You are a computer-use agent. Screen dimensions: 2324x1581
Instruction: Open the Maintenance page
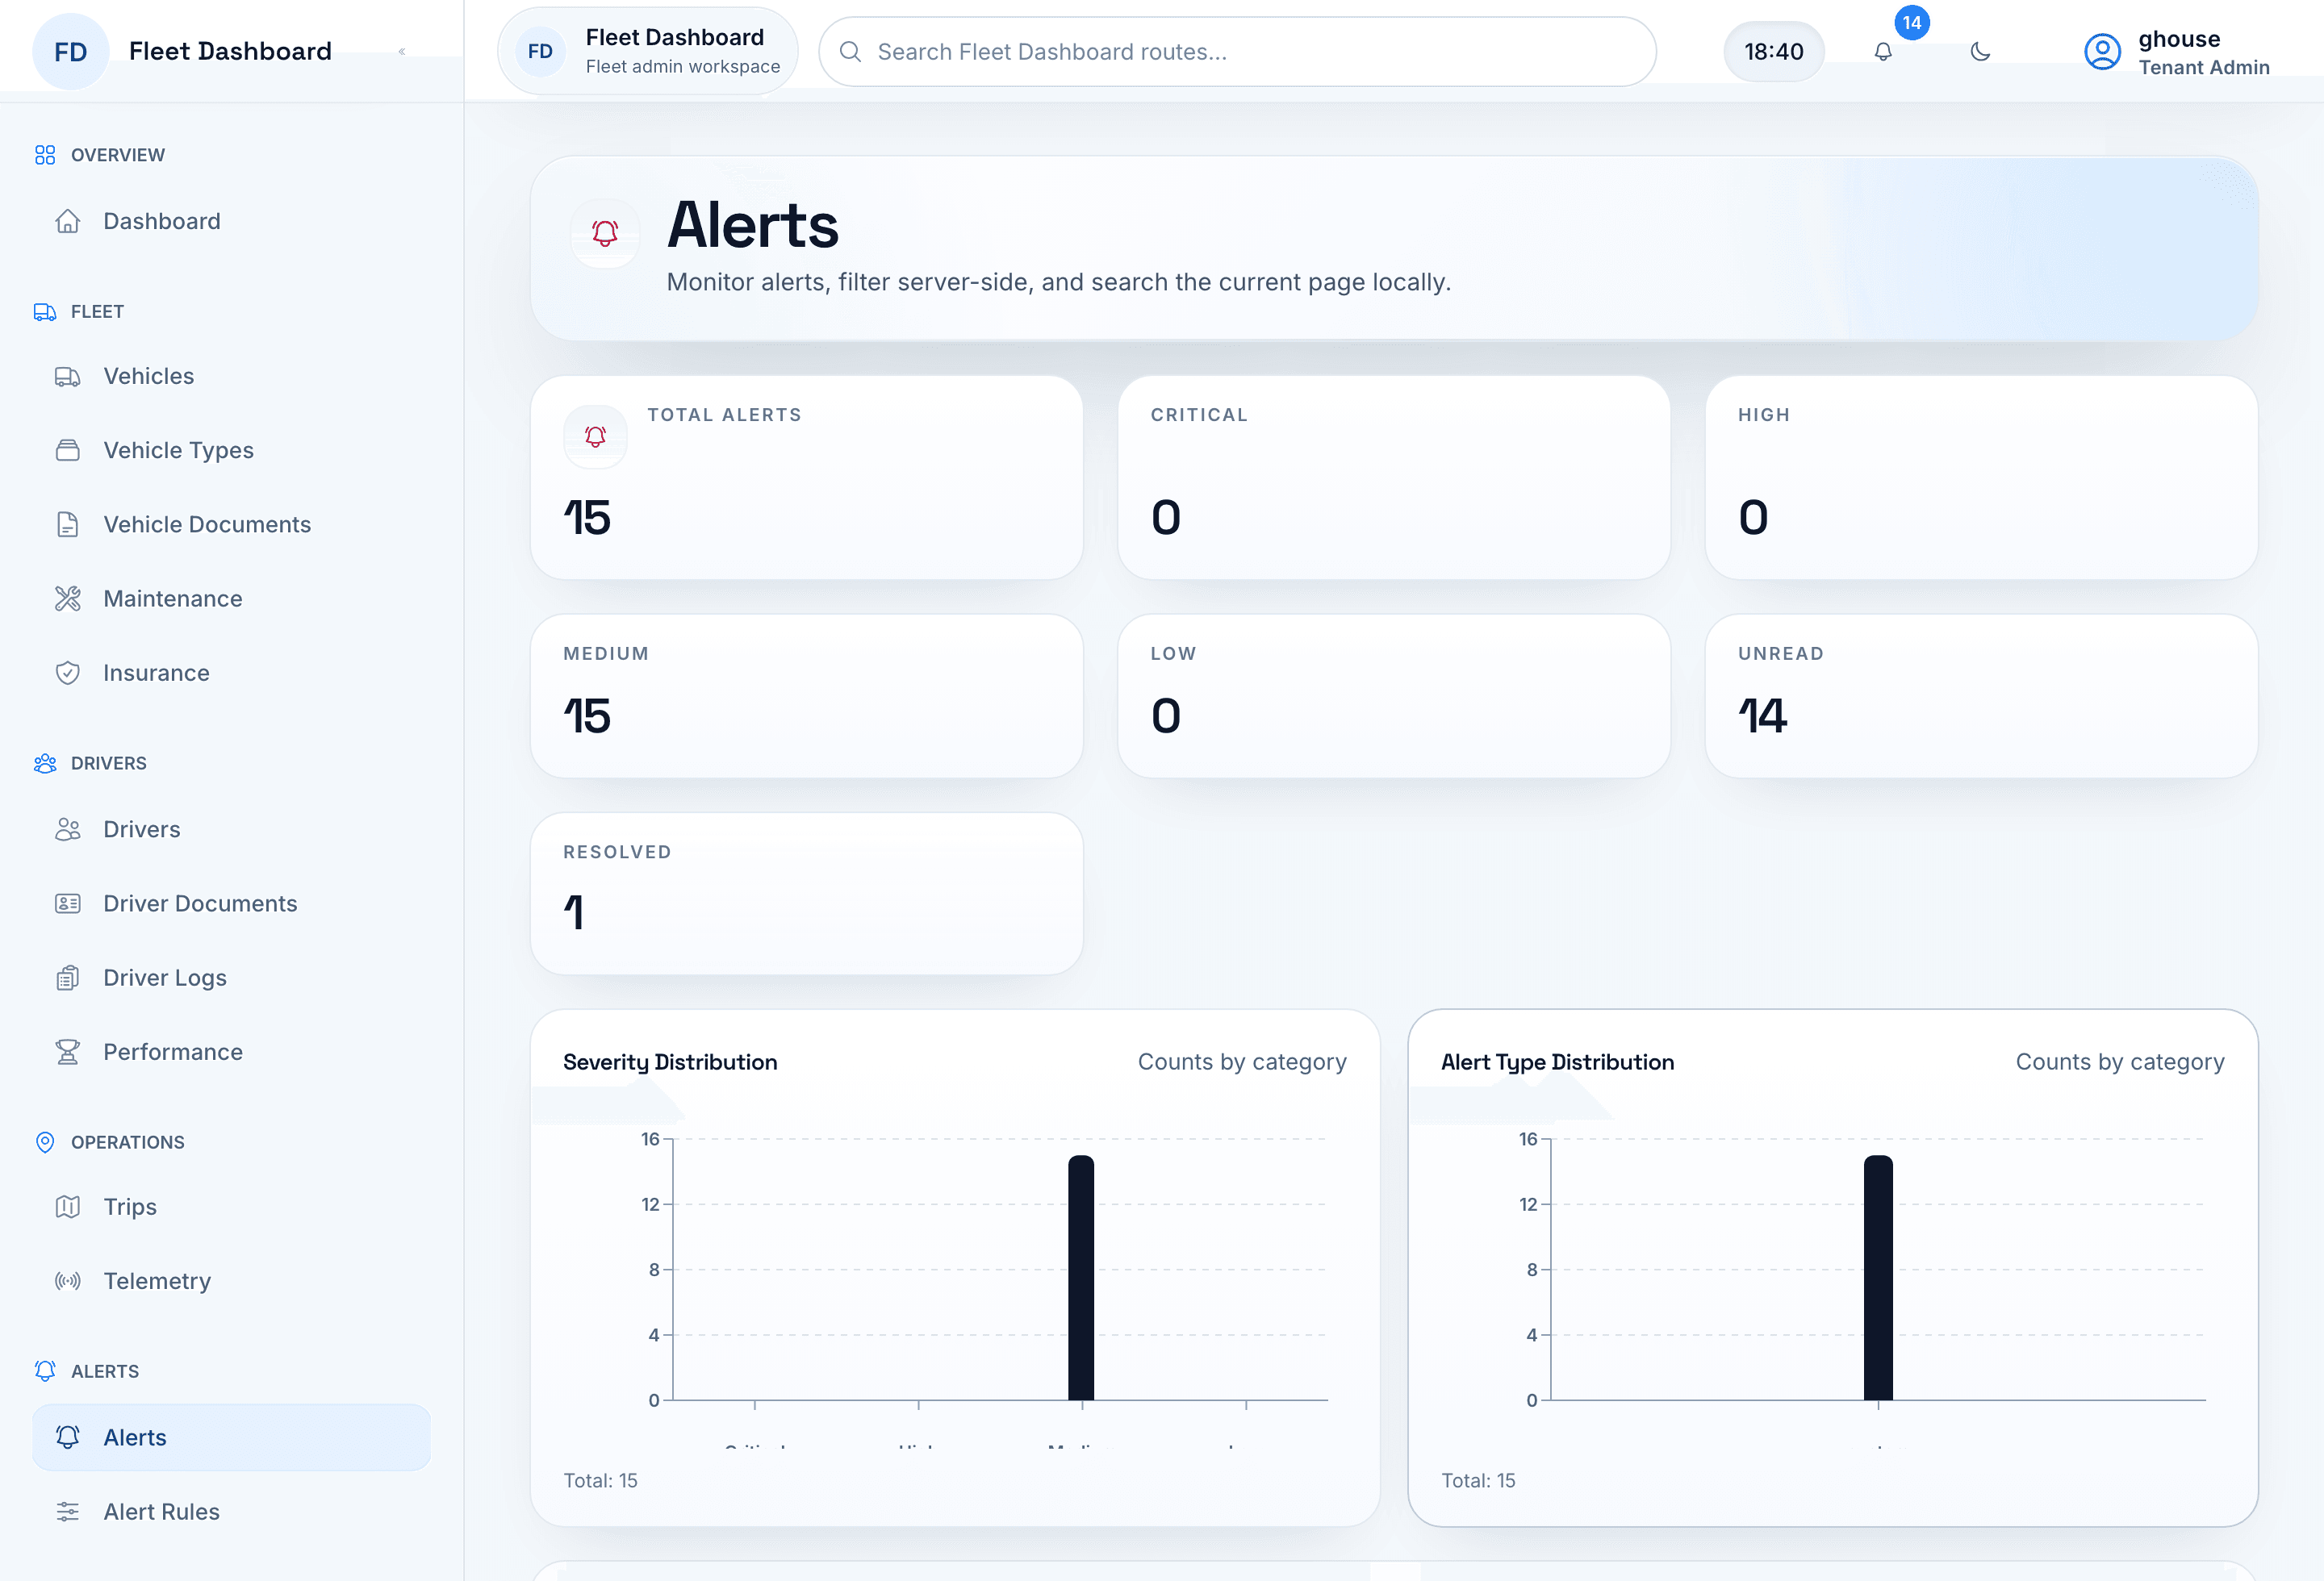231,599
